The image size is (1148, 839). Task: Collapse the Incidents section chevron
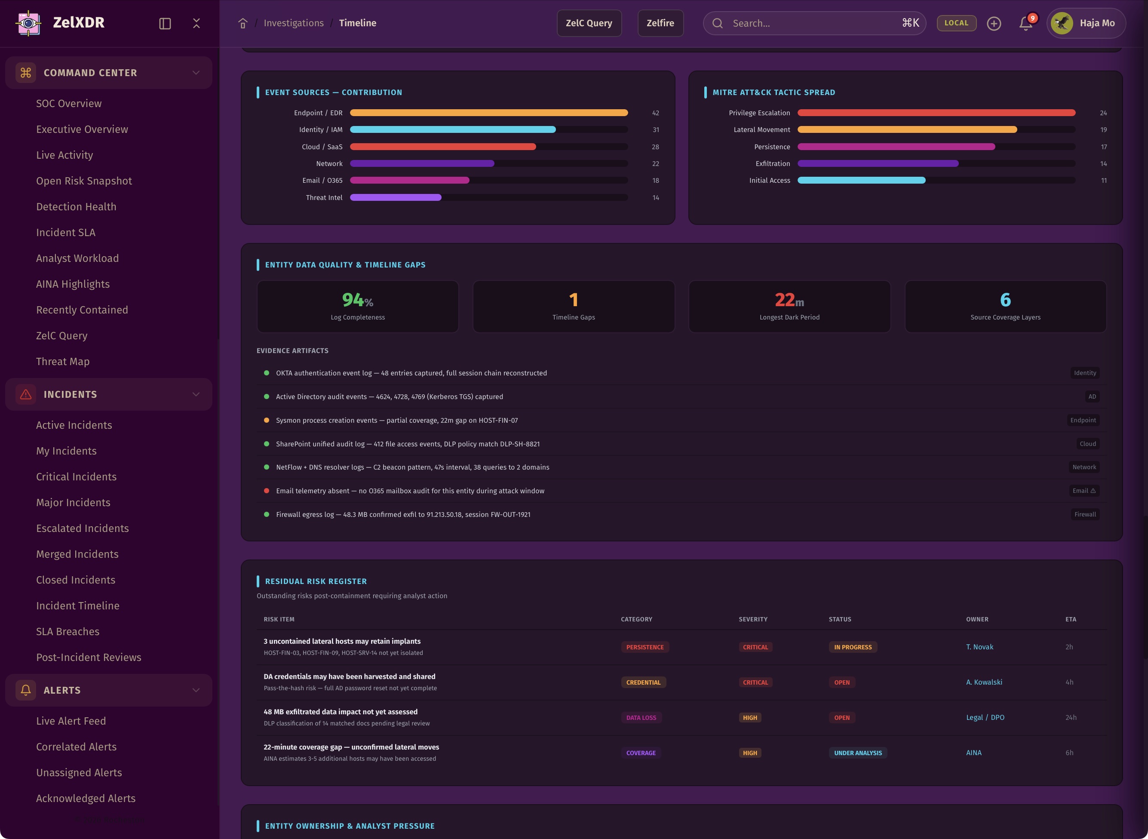(196, 394)
